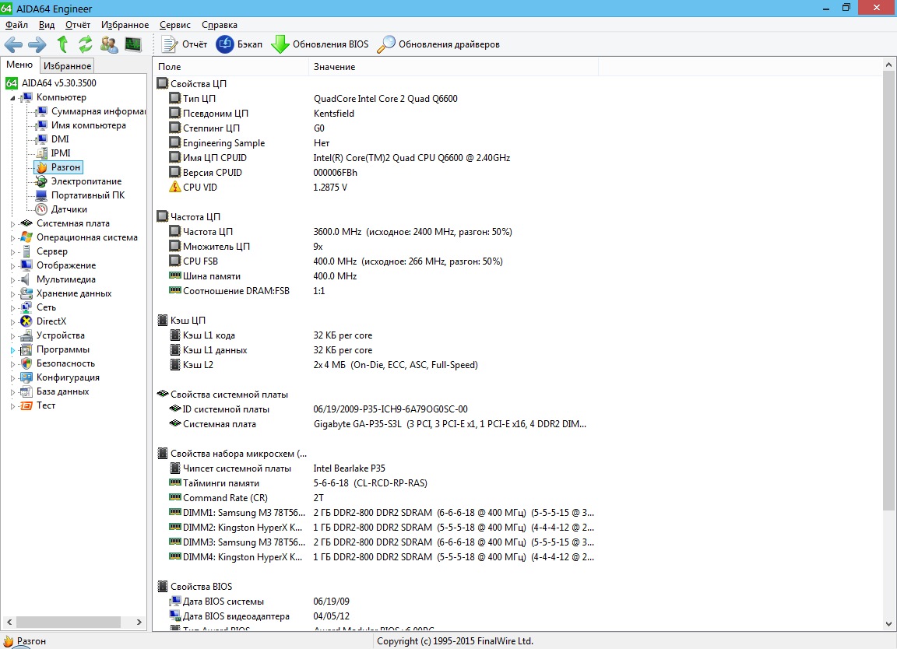Click the Отчёт report toolbar button
The image size is (897, 649).
click(185, 44)
